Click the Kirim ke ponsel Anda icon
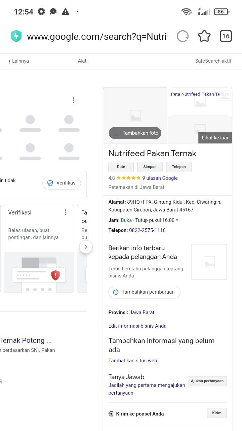This screenshot has height=431, width=242. [x=111, y=414]
